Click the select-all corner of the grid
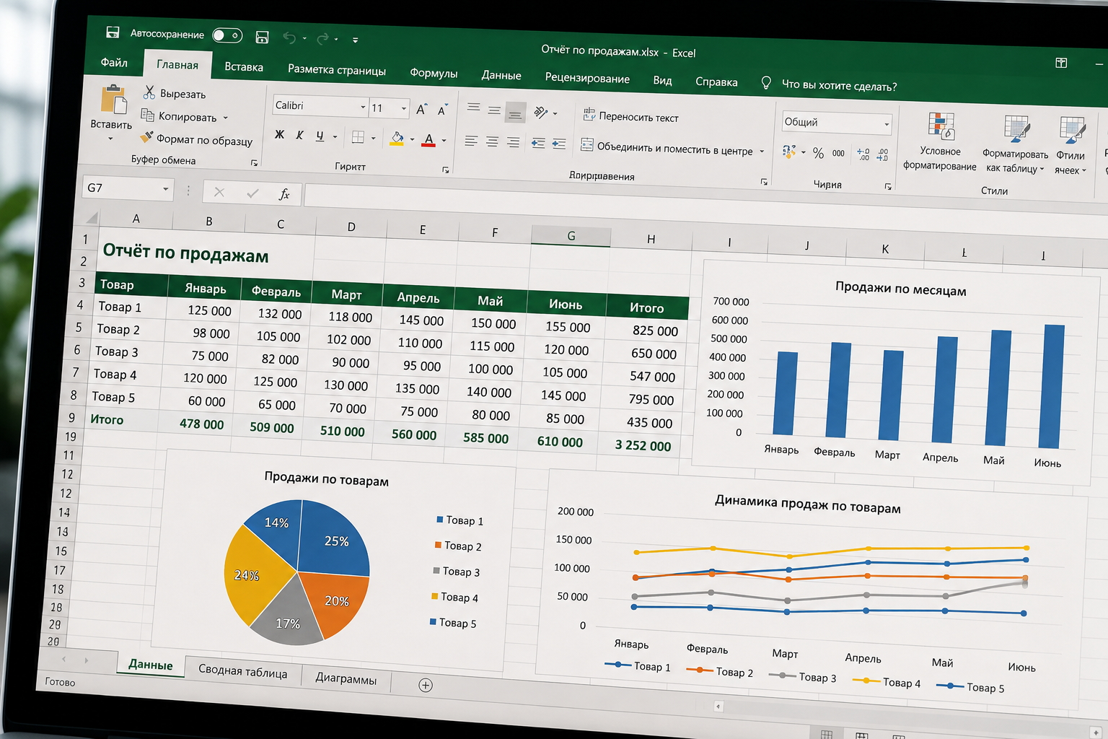The width and height of the screenshot is (1108, 739). pyautogui.click(x=91, y=217)
